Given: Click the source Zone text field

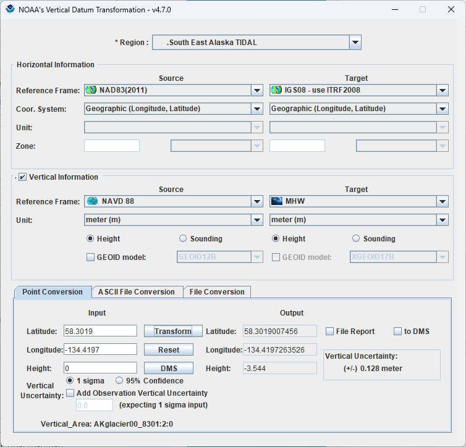Looking at the screenshot, I should [x=112, y=146].
